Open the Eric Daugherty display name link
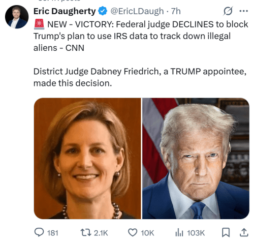The height and width of the screenshot is (243, 254). click(65, 11)
